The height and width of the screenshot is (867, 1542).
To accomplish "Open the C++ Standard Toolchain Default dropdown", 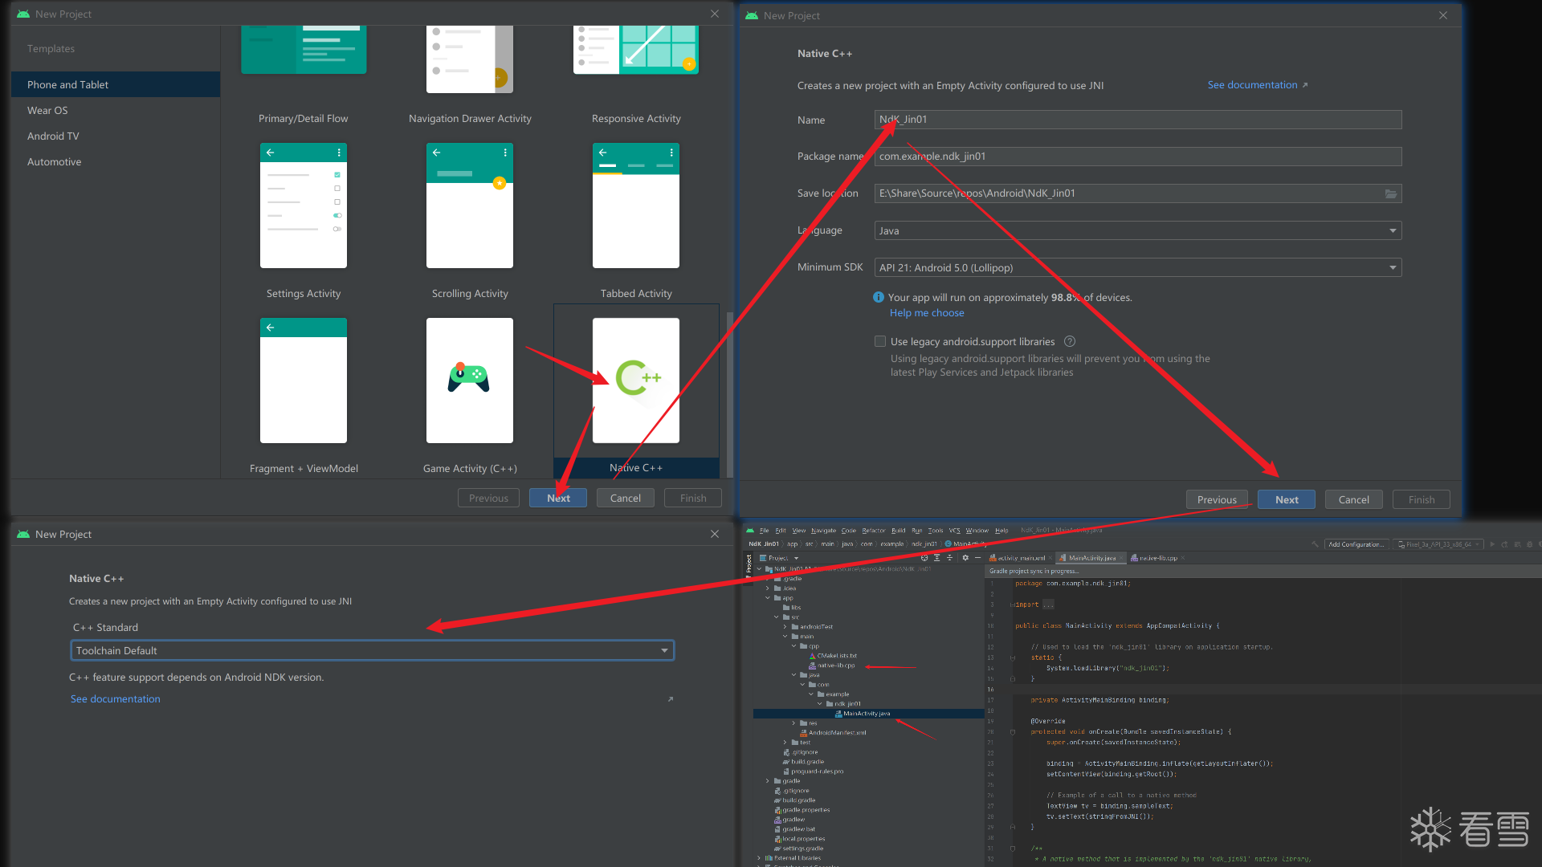I will 372,650.
